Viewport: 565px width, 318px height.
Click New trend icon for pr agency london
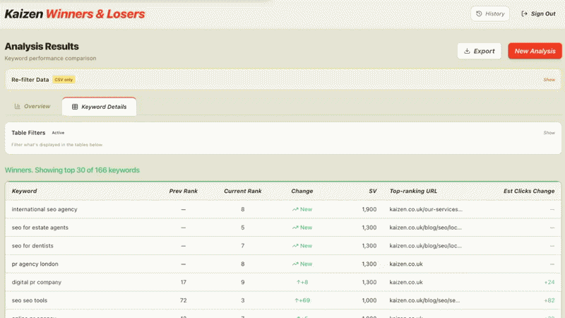tap(295, 264)
